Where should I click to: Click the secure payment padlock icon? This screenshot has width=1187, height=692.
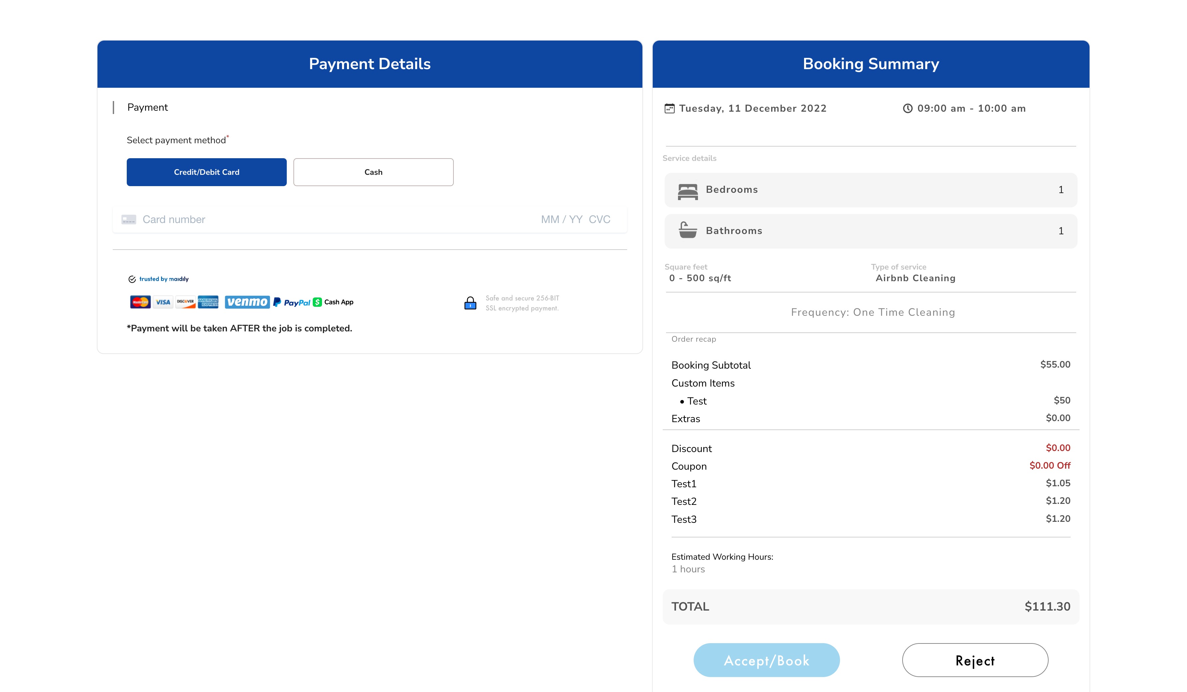pos(470,303)
